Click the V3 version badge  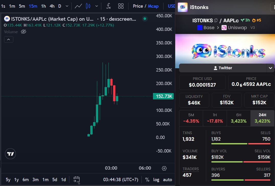click(x=252, y=28)
